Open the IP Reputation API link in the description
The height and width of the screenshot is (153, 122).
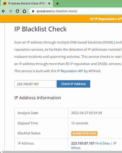pyautogui.click(x=70, y=71)
